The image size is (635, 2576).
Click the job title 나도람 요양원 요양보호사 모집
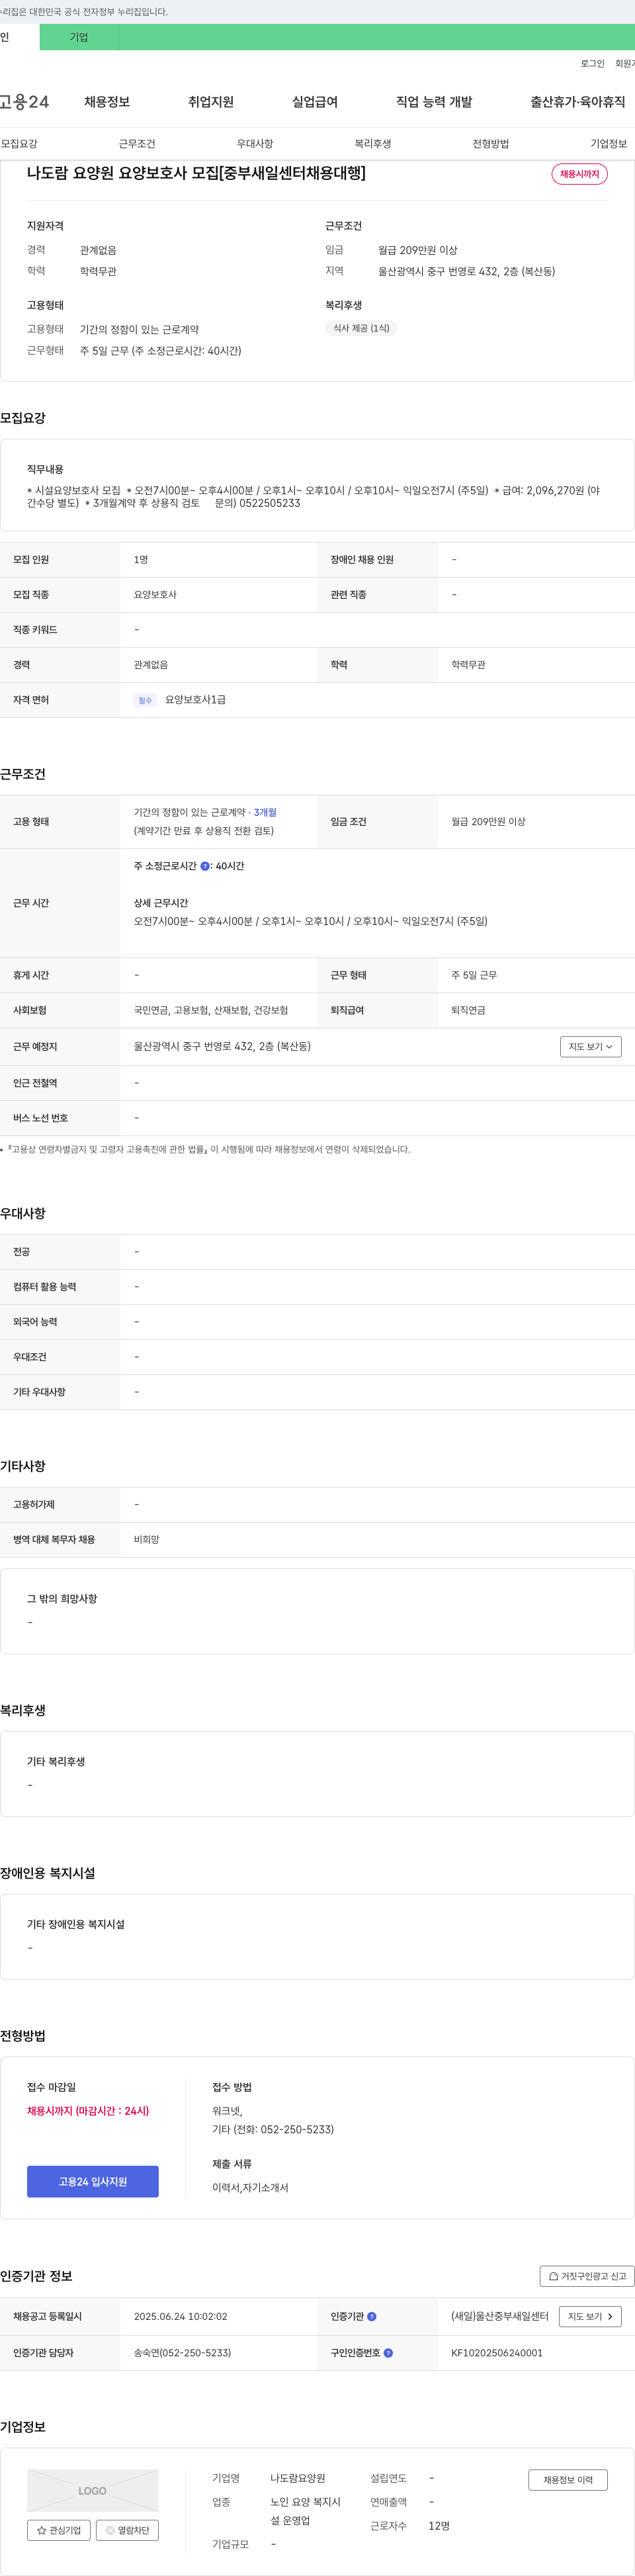(x=196, y=173)
